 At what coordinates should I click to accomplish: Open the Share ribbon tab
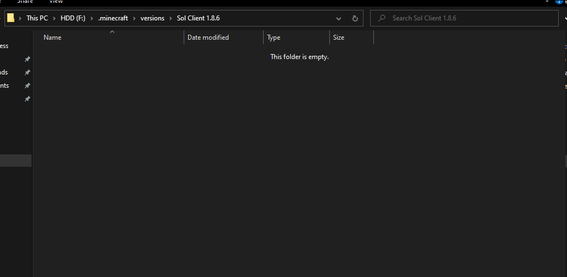coord(25,2)
